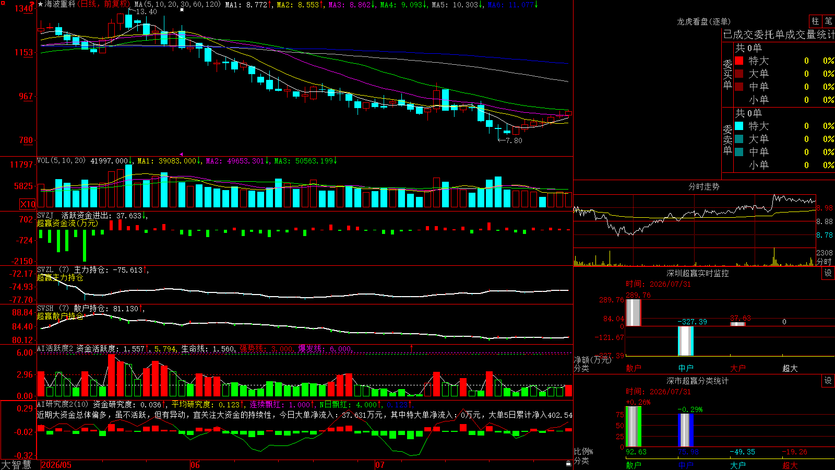
Task: Click the 柱 bar-mode button
Action: click(x=815, y=21)
